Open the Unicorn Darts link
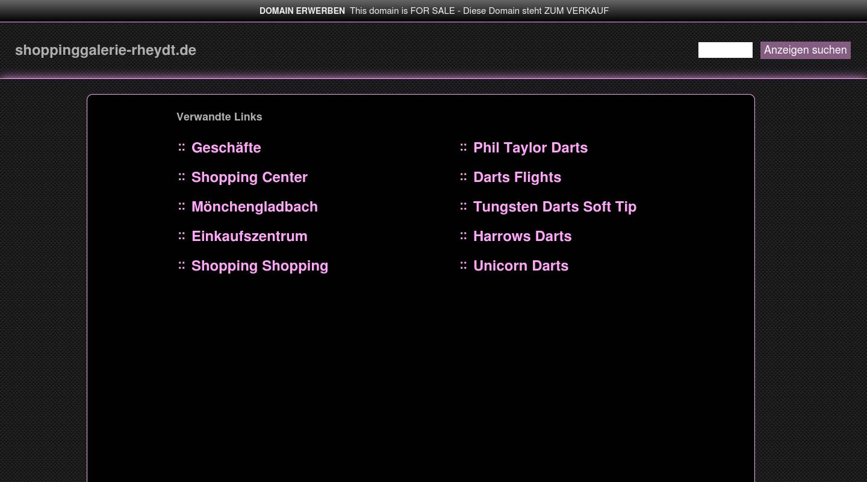Image resolution: width=867 pixels, height=482 pixels. [x=521, y=266]
